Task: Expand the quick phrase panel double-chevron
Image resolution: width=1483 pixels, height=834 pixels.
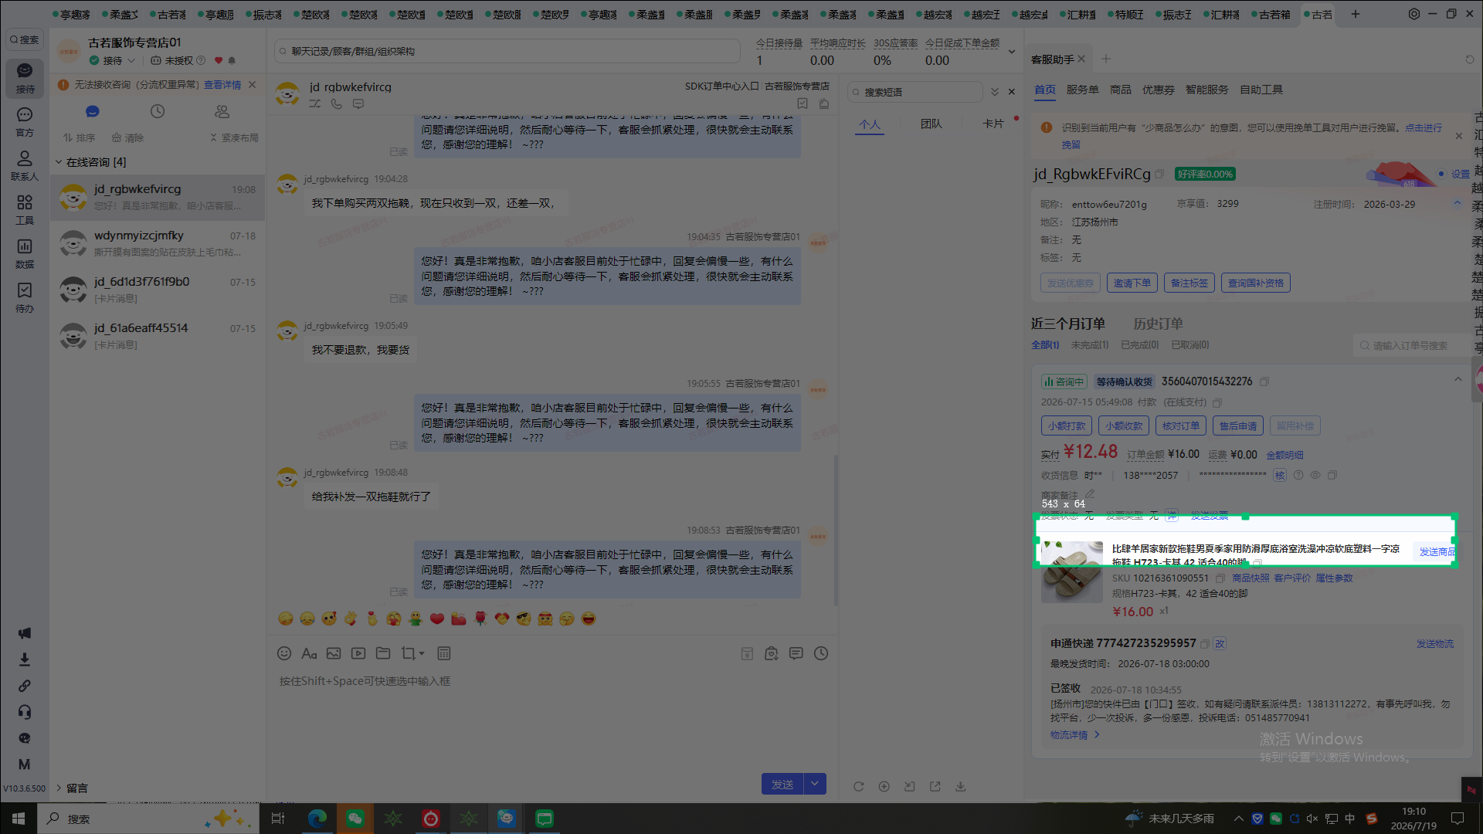Action: click(995, 92)
